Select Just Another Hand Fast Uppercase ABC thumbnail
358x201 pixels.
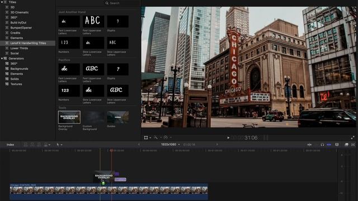coord(93,21)
